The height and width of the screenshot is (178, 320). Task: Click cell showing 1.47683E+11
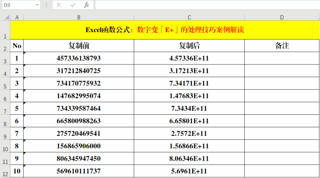pyautogui.click(x=189, y=96)
